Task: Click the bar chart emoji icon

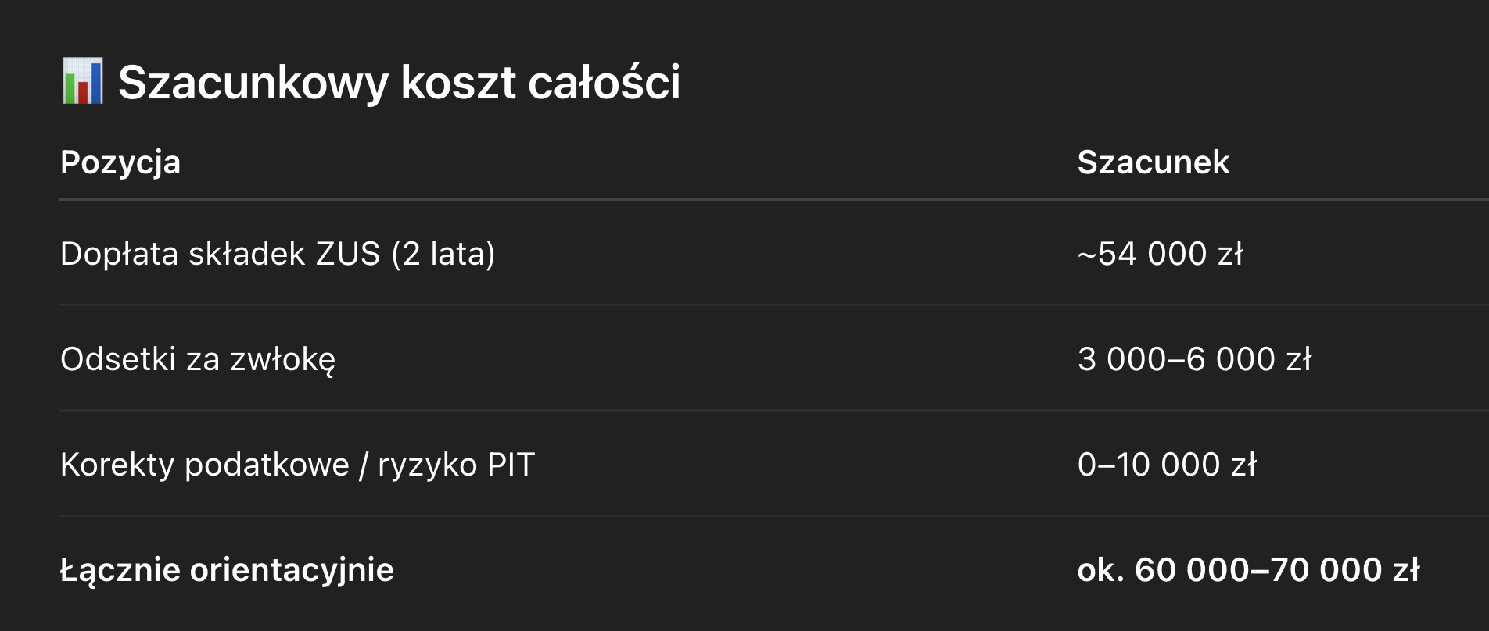Action: (82, 81)
